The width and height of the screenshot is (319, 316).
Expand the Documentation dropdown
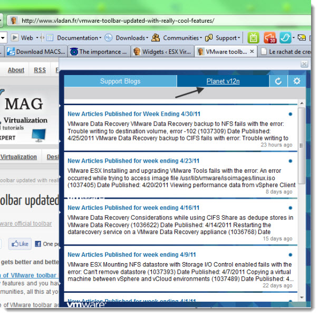[100, 38]
